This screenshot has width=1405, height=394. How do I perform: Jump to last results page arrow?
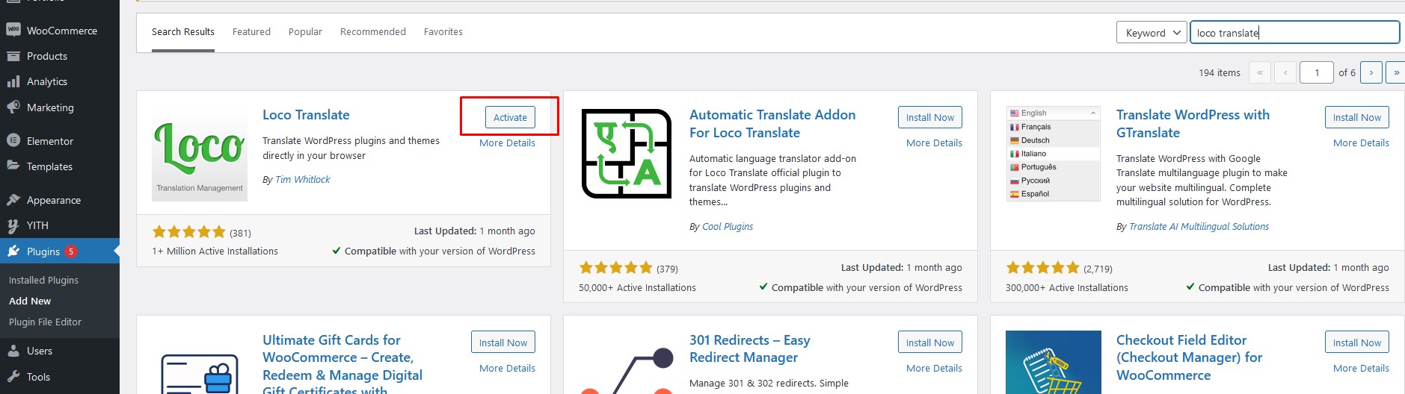[x=1395, y=72]
